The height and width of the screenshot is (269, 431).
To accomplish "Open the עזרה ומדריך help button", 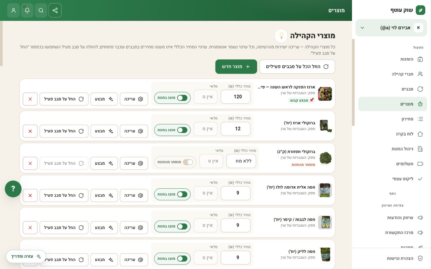I will [x=26, y=256].
